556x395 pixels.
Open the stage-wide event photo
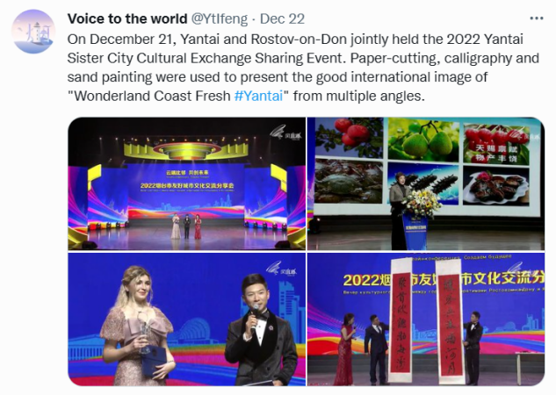(x=186, y=183)
